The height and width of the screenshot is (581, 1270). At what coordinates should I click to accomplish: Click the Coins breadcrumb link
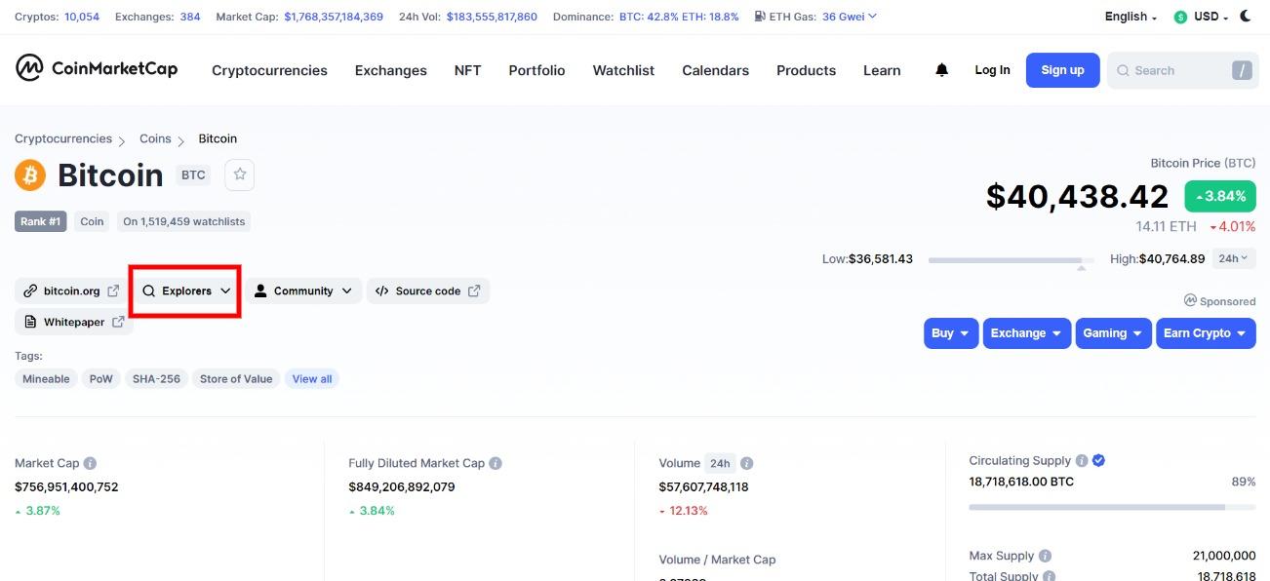coord(155,138)
